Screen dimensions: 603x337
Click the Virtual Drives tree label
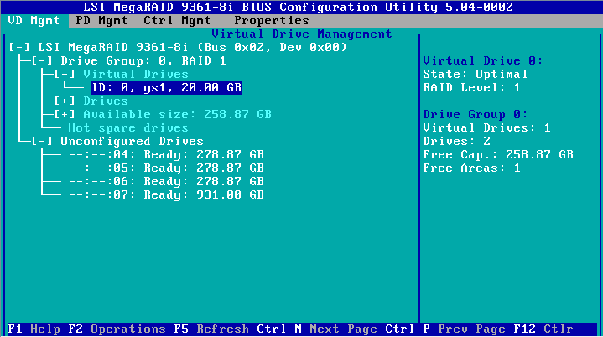[136, 74]
